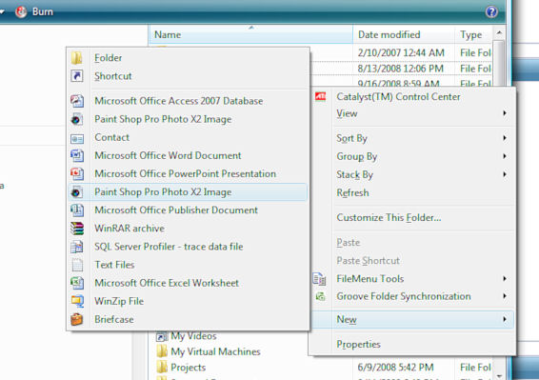Click the My Videos folder icon
This screenshot has width=539, height=380.
(162, 336)
